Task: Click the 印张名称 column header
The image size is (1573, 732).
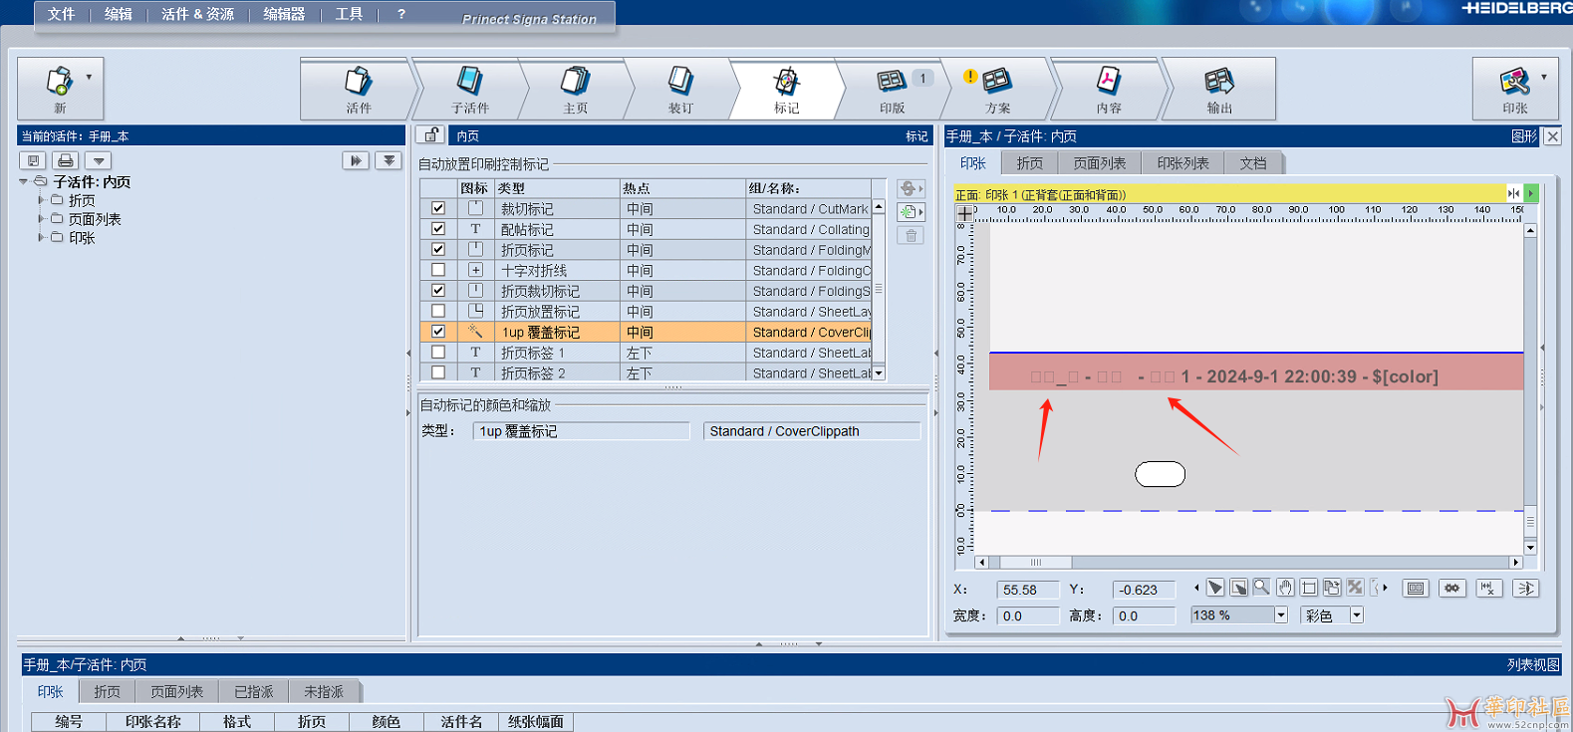Action: click(153, 722)
